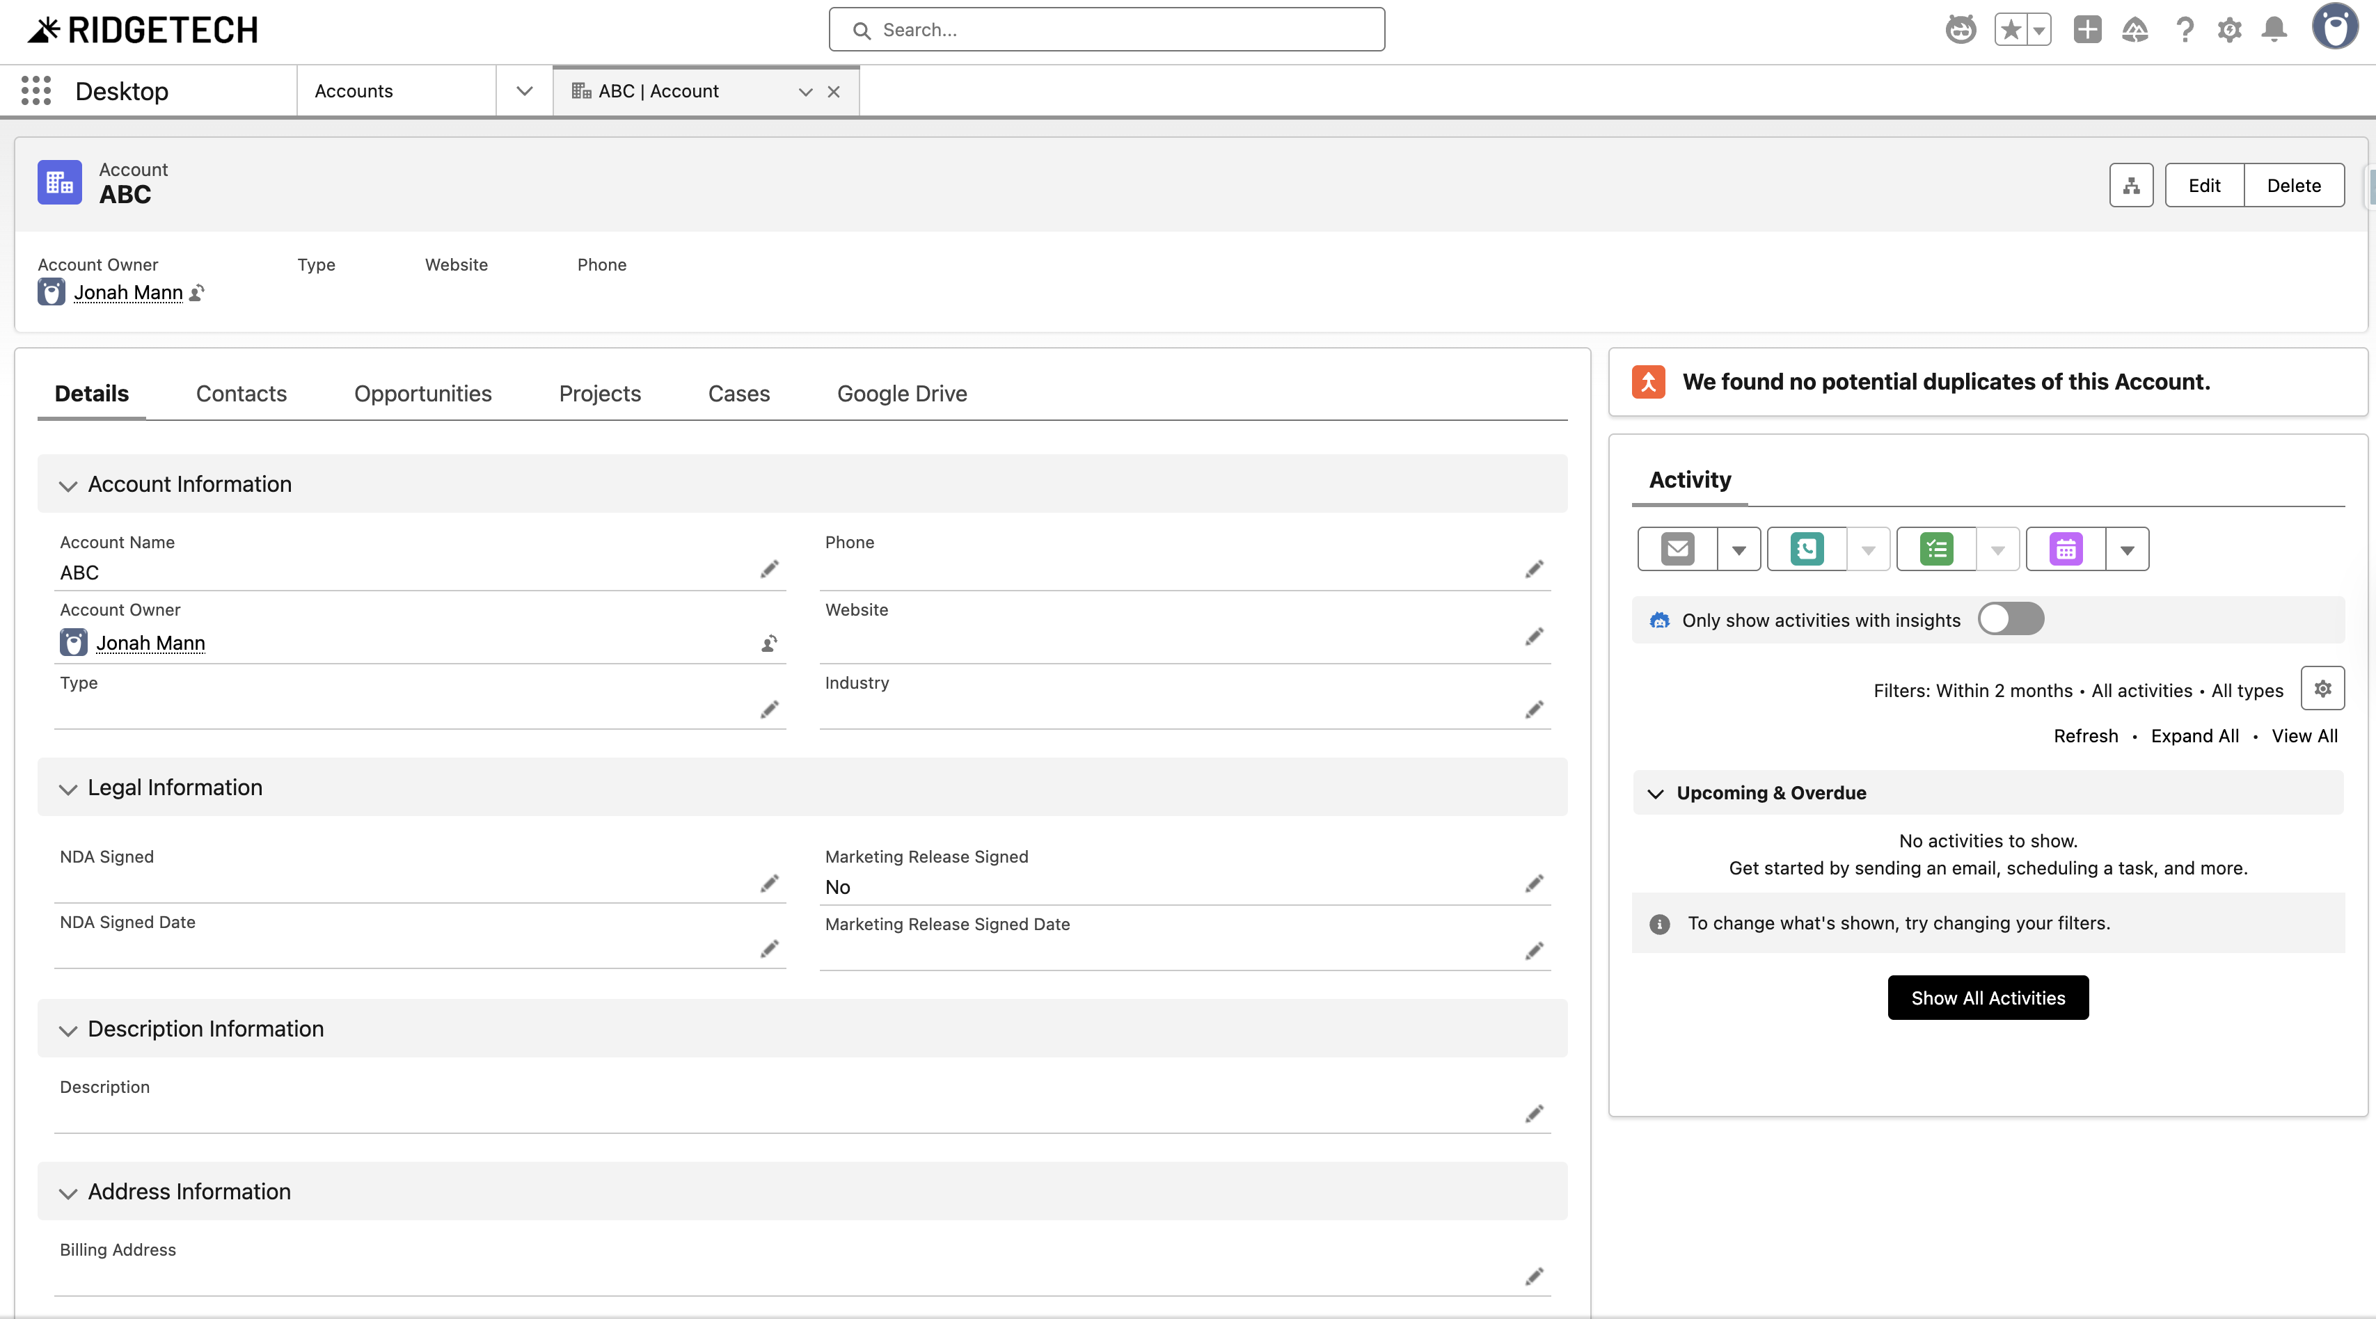Edit NDA Signed Date pencil icon
2376x1319 pixels.
click(x=769, y=948)
